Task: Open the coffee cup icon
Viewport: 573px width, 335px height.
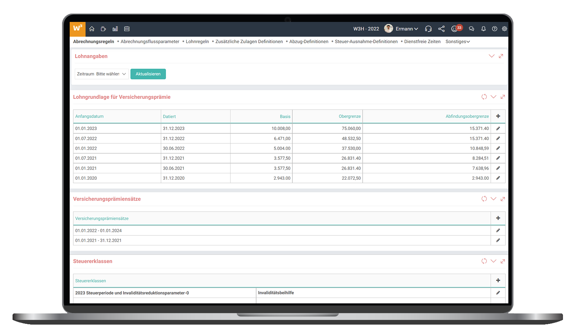Action: pos(103,29)
